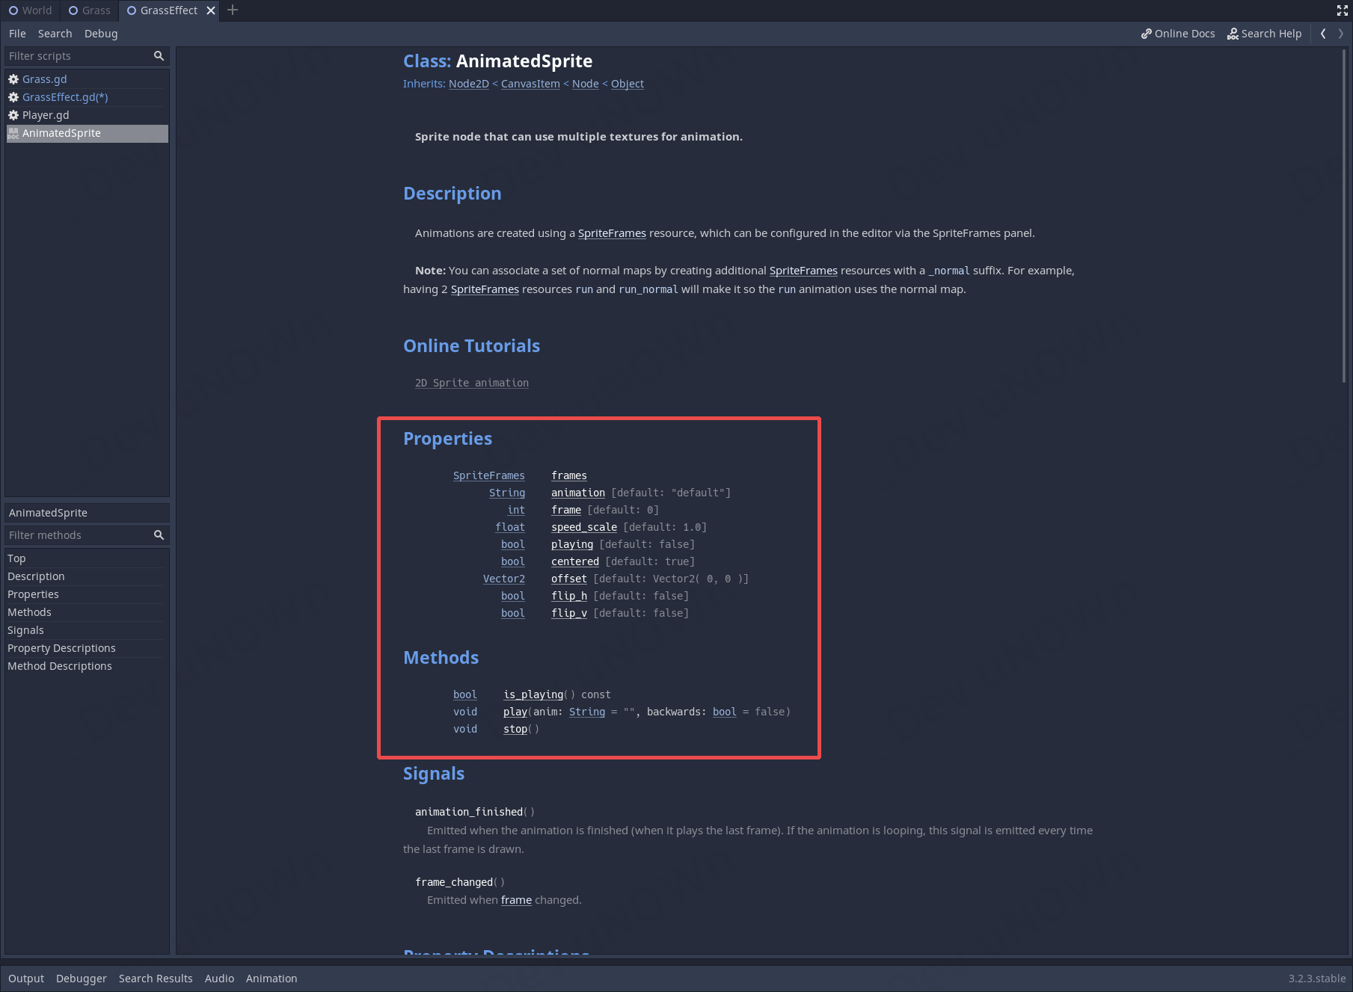Toggle distraction-free fullscreen icon at top right
The image size is (1353, 992).
tap(1343, 10)
